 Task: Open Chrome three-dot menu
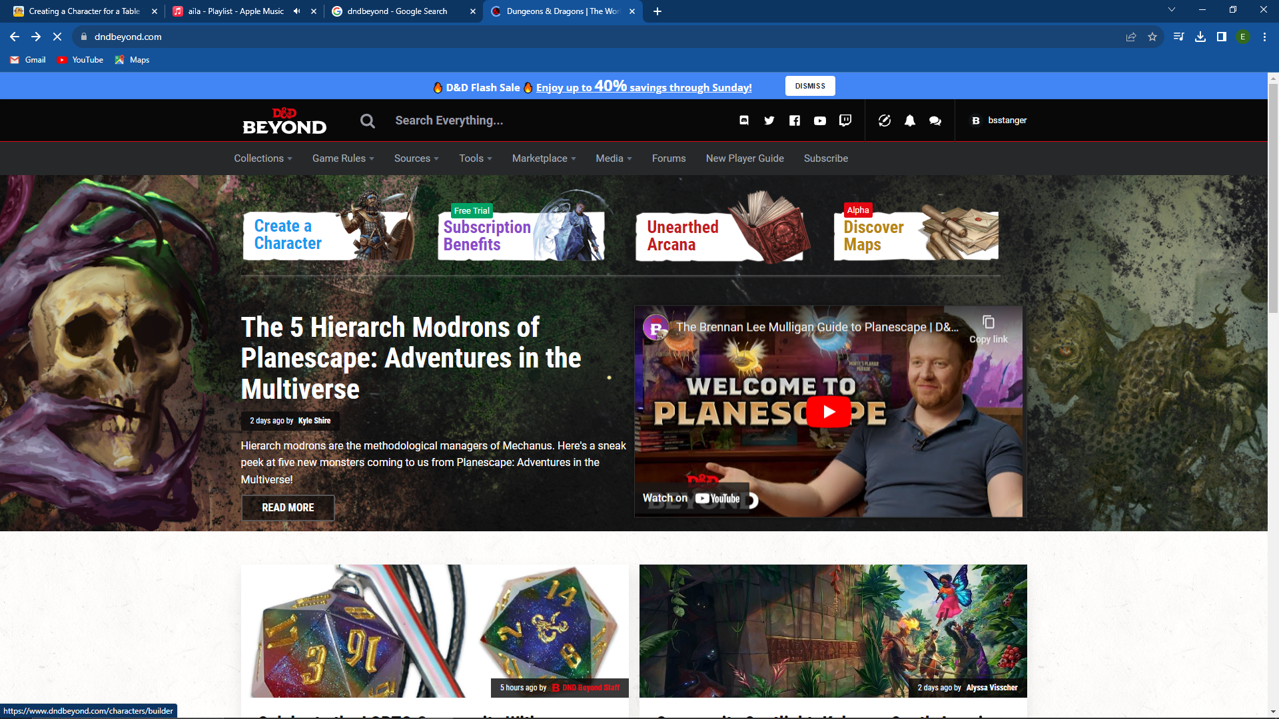1264,37
